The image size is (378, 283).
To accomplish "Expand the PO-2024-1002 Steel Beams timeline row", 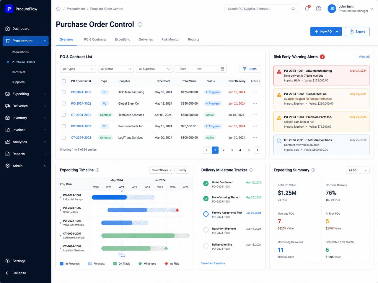I will pos(61,210).
